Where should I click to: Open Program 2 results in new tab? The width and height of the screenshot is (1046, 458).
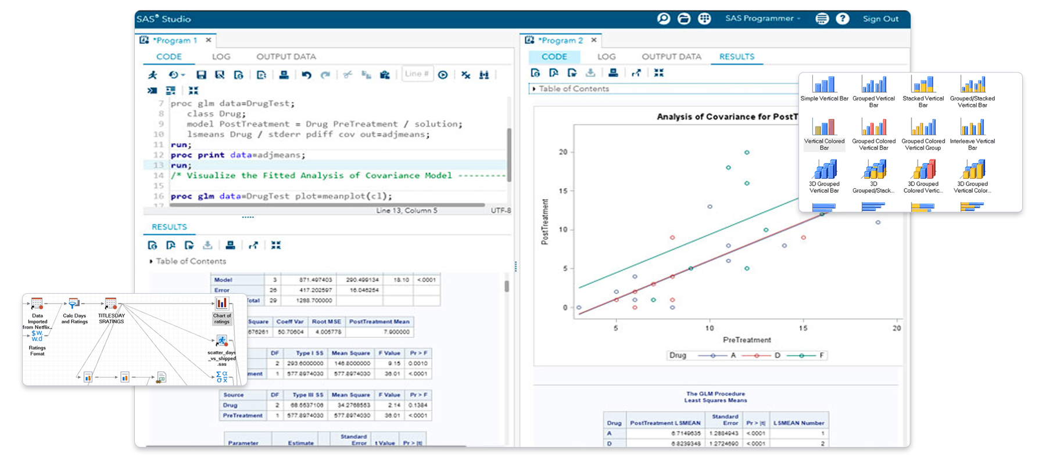coord(636,73)
